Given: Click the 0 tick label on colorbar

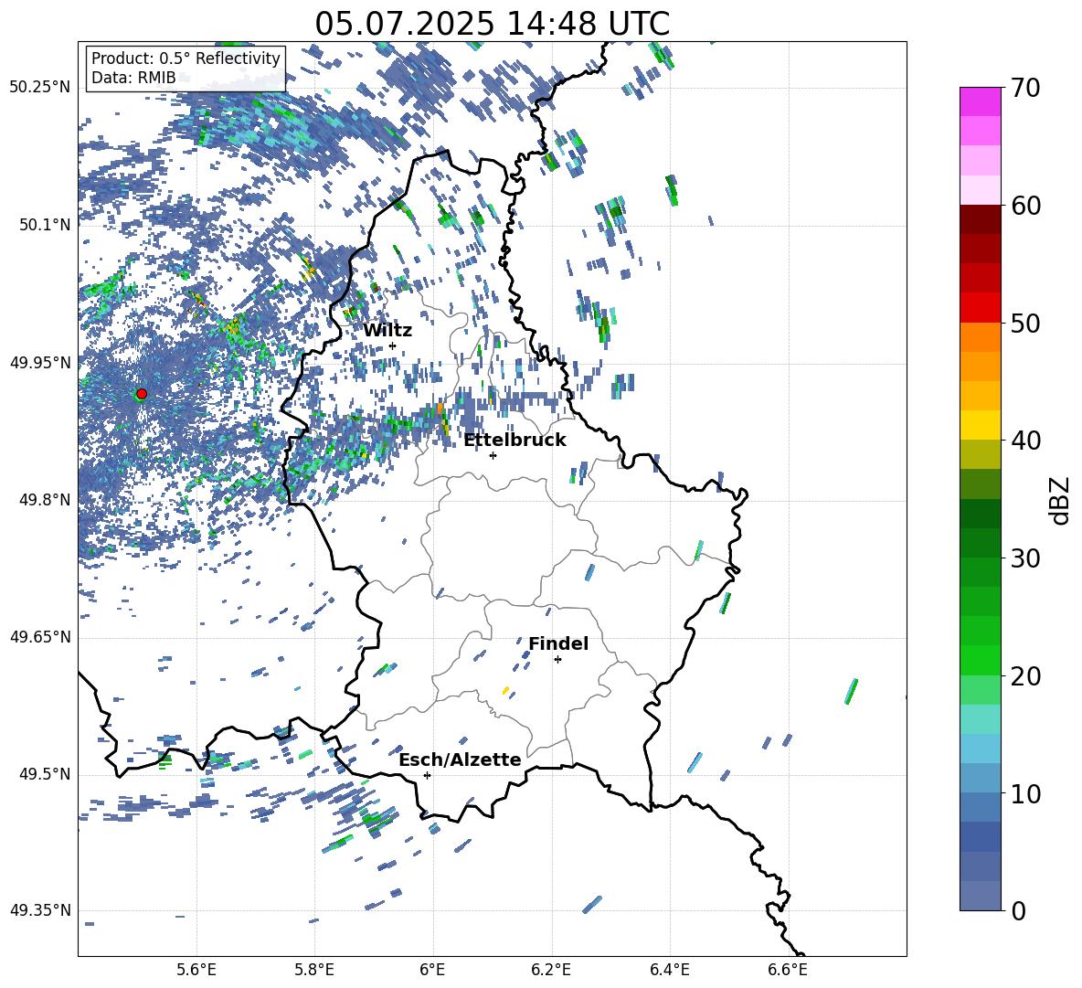Looking at the screenshot, I should click(1018, 911).
